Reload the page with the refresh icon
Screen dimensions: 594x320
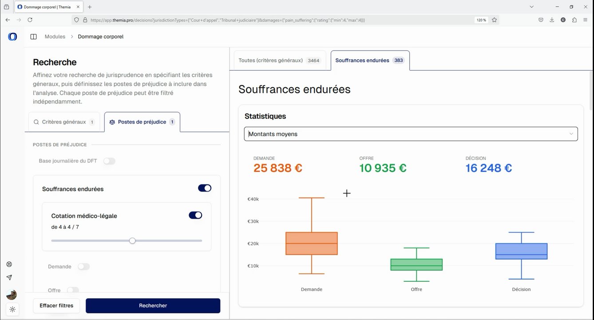(x=30, y=20)
